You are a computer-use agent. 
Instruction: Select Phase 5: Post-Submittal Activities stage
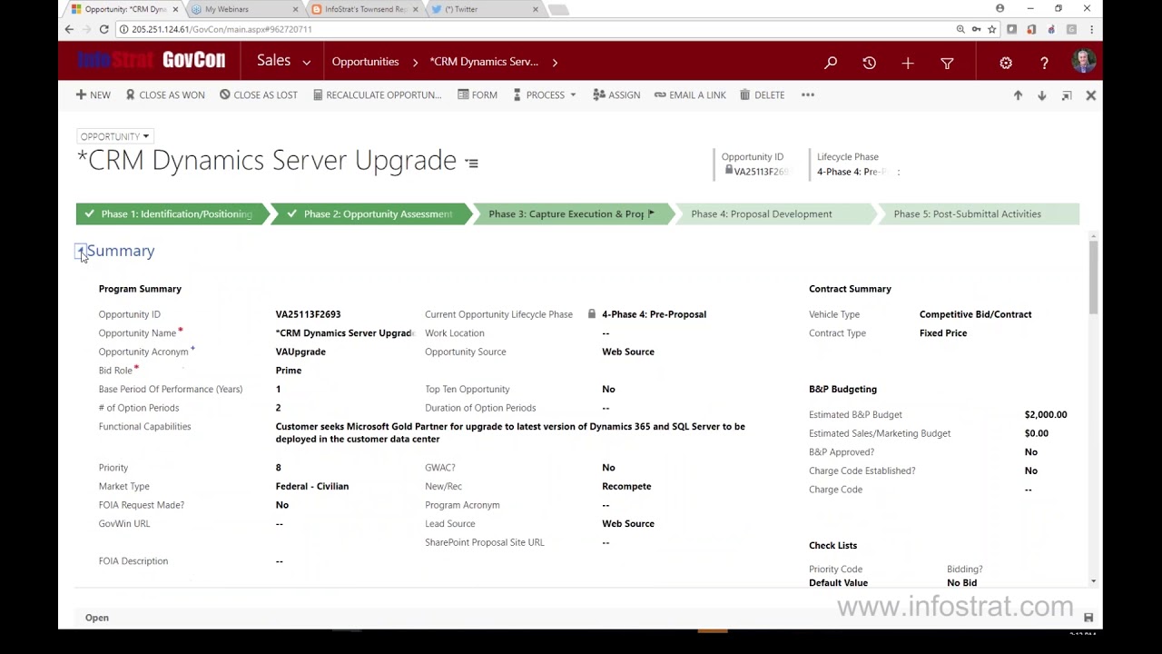click(979, 214)
